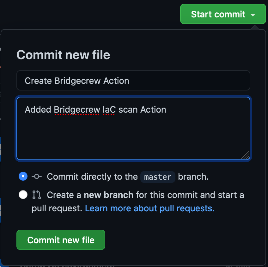Click the word branch. after the master badge
Screen dimensions: 268x267
coord(193,177)
